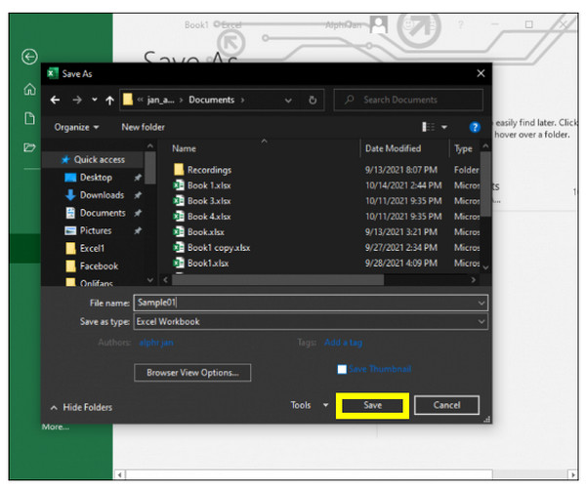Create a New folder

pos(143,127)
